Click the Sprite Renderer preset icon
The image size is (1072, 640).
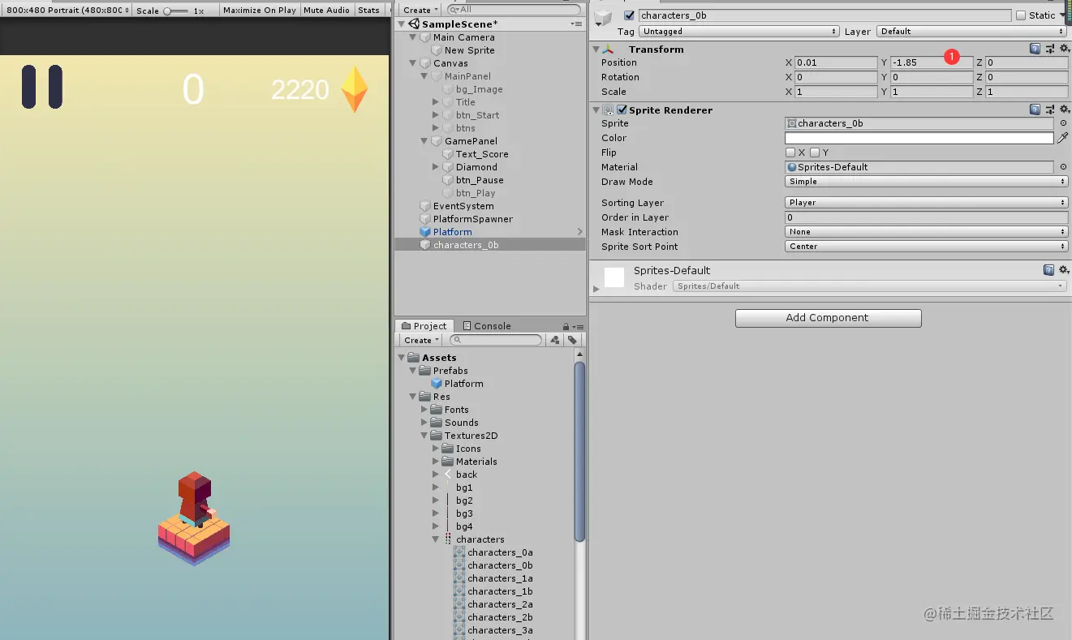pos(1050,110)
